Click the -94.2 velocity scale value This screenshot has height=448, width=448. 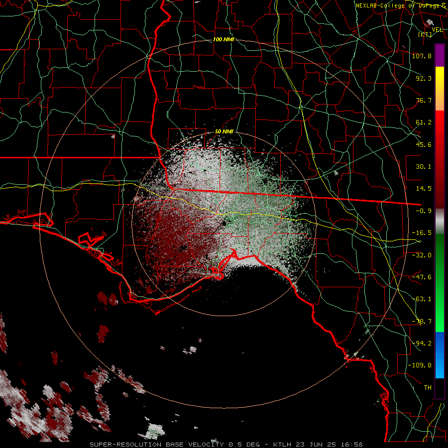tap(422, 343)
